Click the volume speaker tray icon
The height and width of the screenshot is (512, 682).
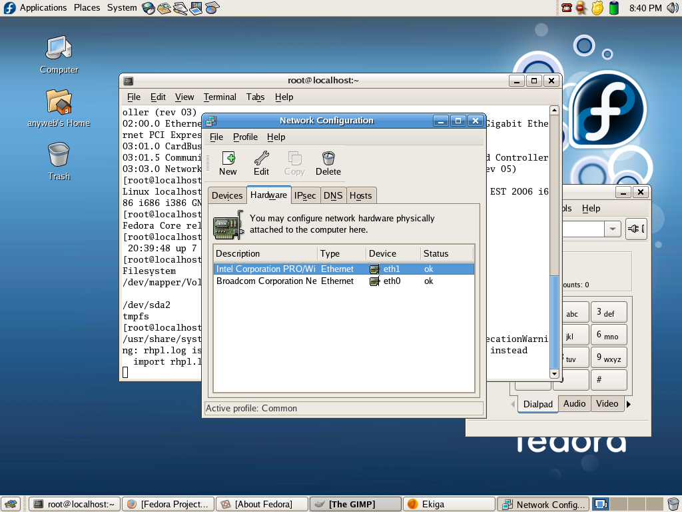[673, 8]
